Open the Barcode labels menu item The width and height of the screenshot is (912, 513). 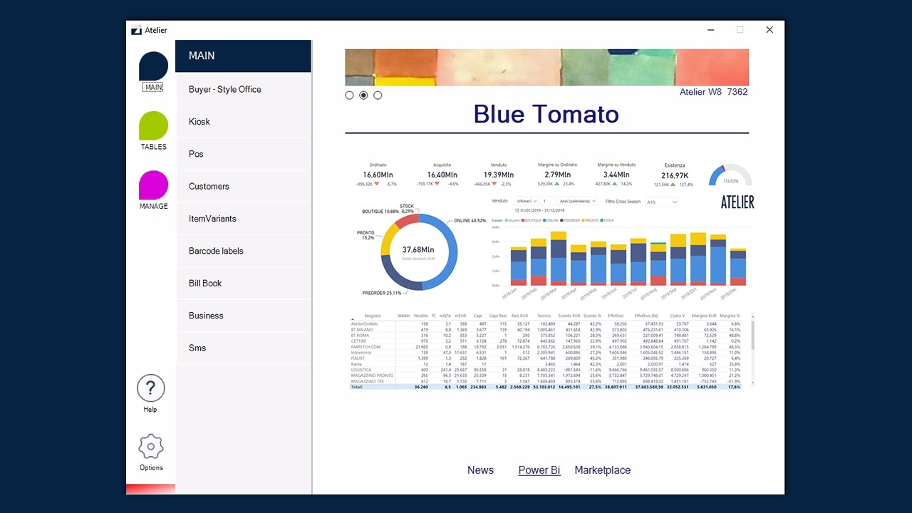pos(243,251)
